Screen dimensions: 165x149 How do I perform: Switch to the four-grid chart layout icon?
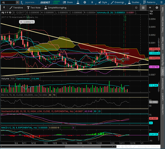(143, 7)
